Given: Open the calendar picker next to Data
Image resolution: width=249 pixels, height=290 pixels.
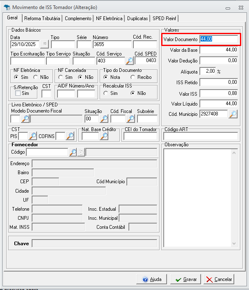Looking at the screenshot, I should coord(45,44).
